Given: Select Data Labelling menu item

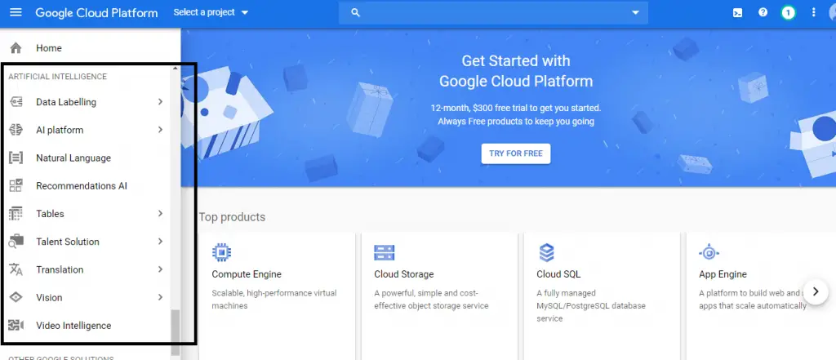Looking at the screenshot, I should click(x=85, y=102).
